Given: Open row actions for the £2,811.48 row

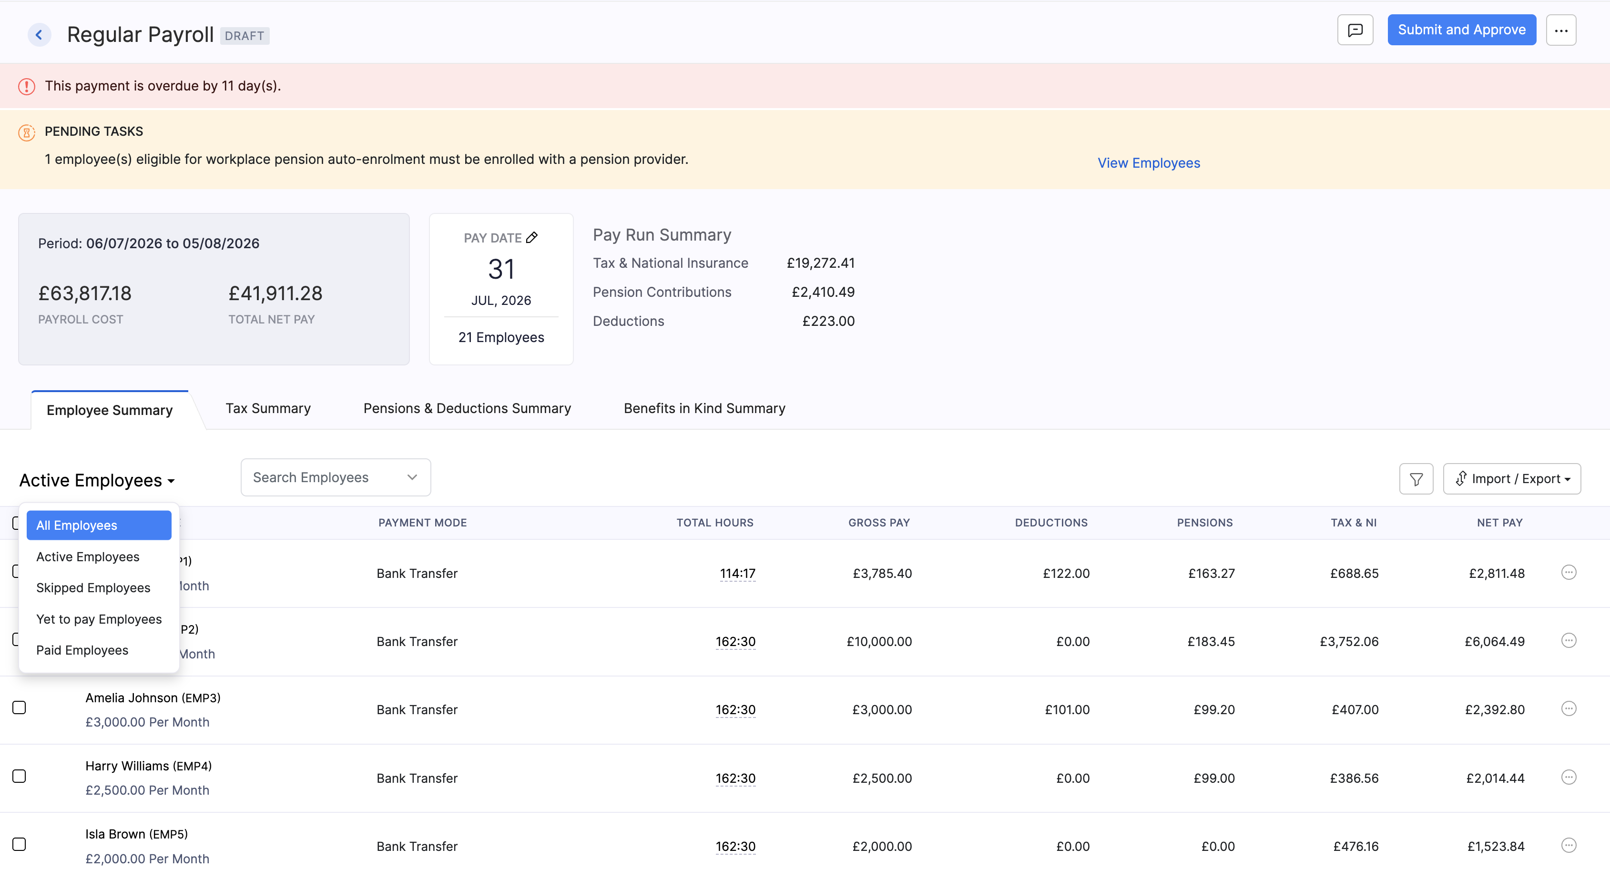Looking at the screenshot, I should (1569, 572).
